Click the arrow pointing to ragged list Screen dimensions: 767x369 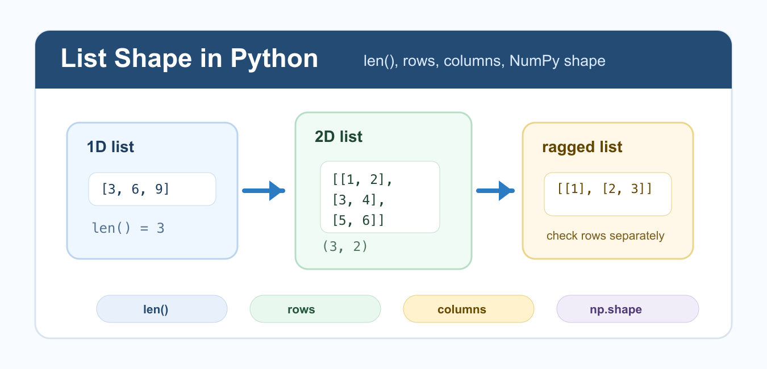click(x=495, y=191)
